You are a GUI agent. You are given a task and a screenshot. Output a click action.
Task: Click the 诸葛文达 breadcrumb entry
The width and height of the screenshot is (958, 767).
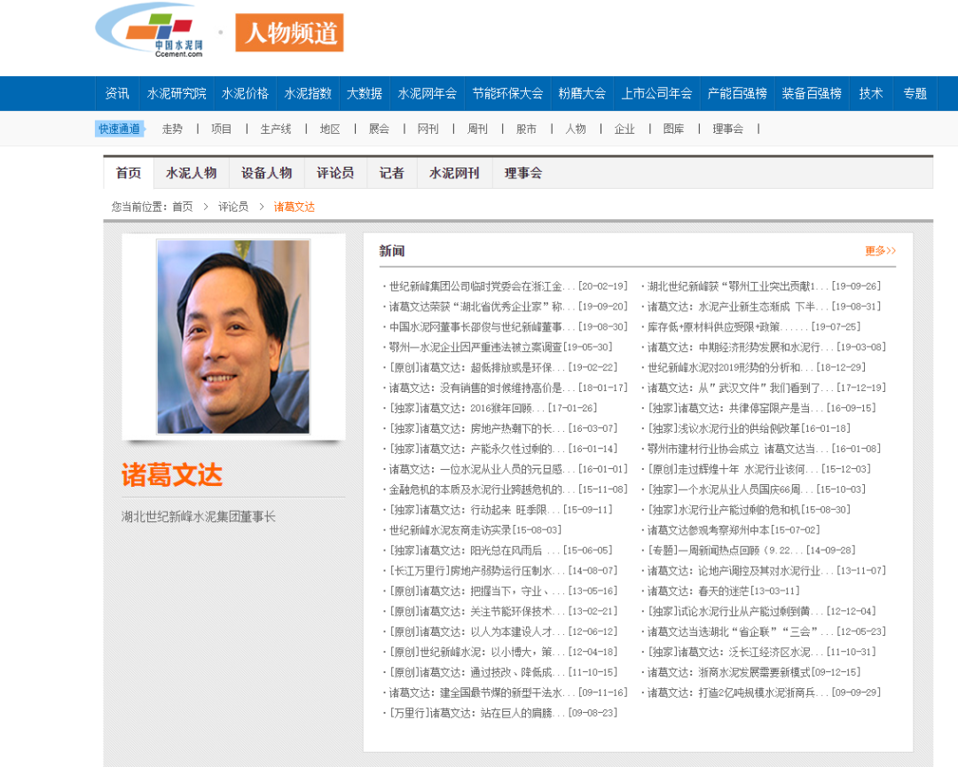coord(294,207)
